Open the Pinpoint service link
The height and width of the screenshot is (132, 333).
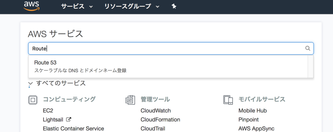coord(248,120)
